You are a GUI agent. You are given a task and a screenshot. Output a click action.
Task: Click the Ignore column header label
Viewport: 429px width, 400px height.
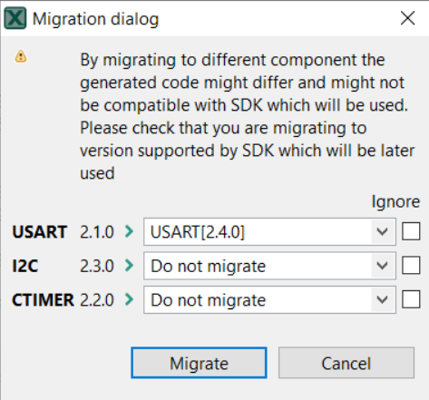pyautogui.click(x=395, y=202)
